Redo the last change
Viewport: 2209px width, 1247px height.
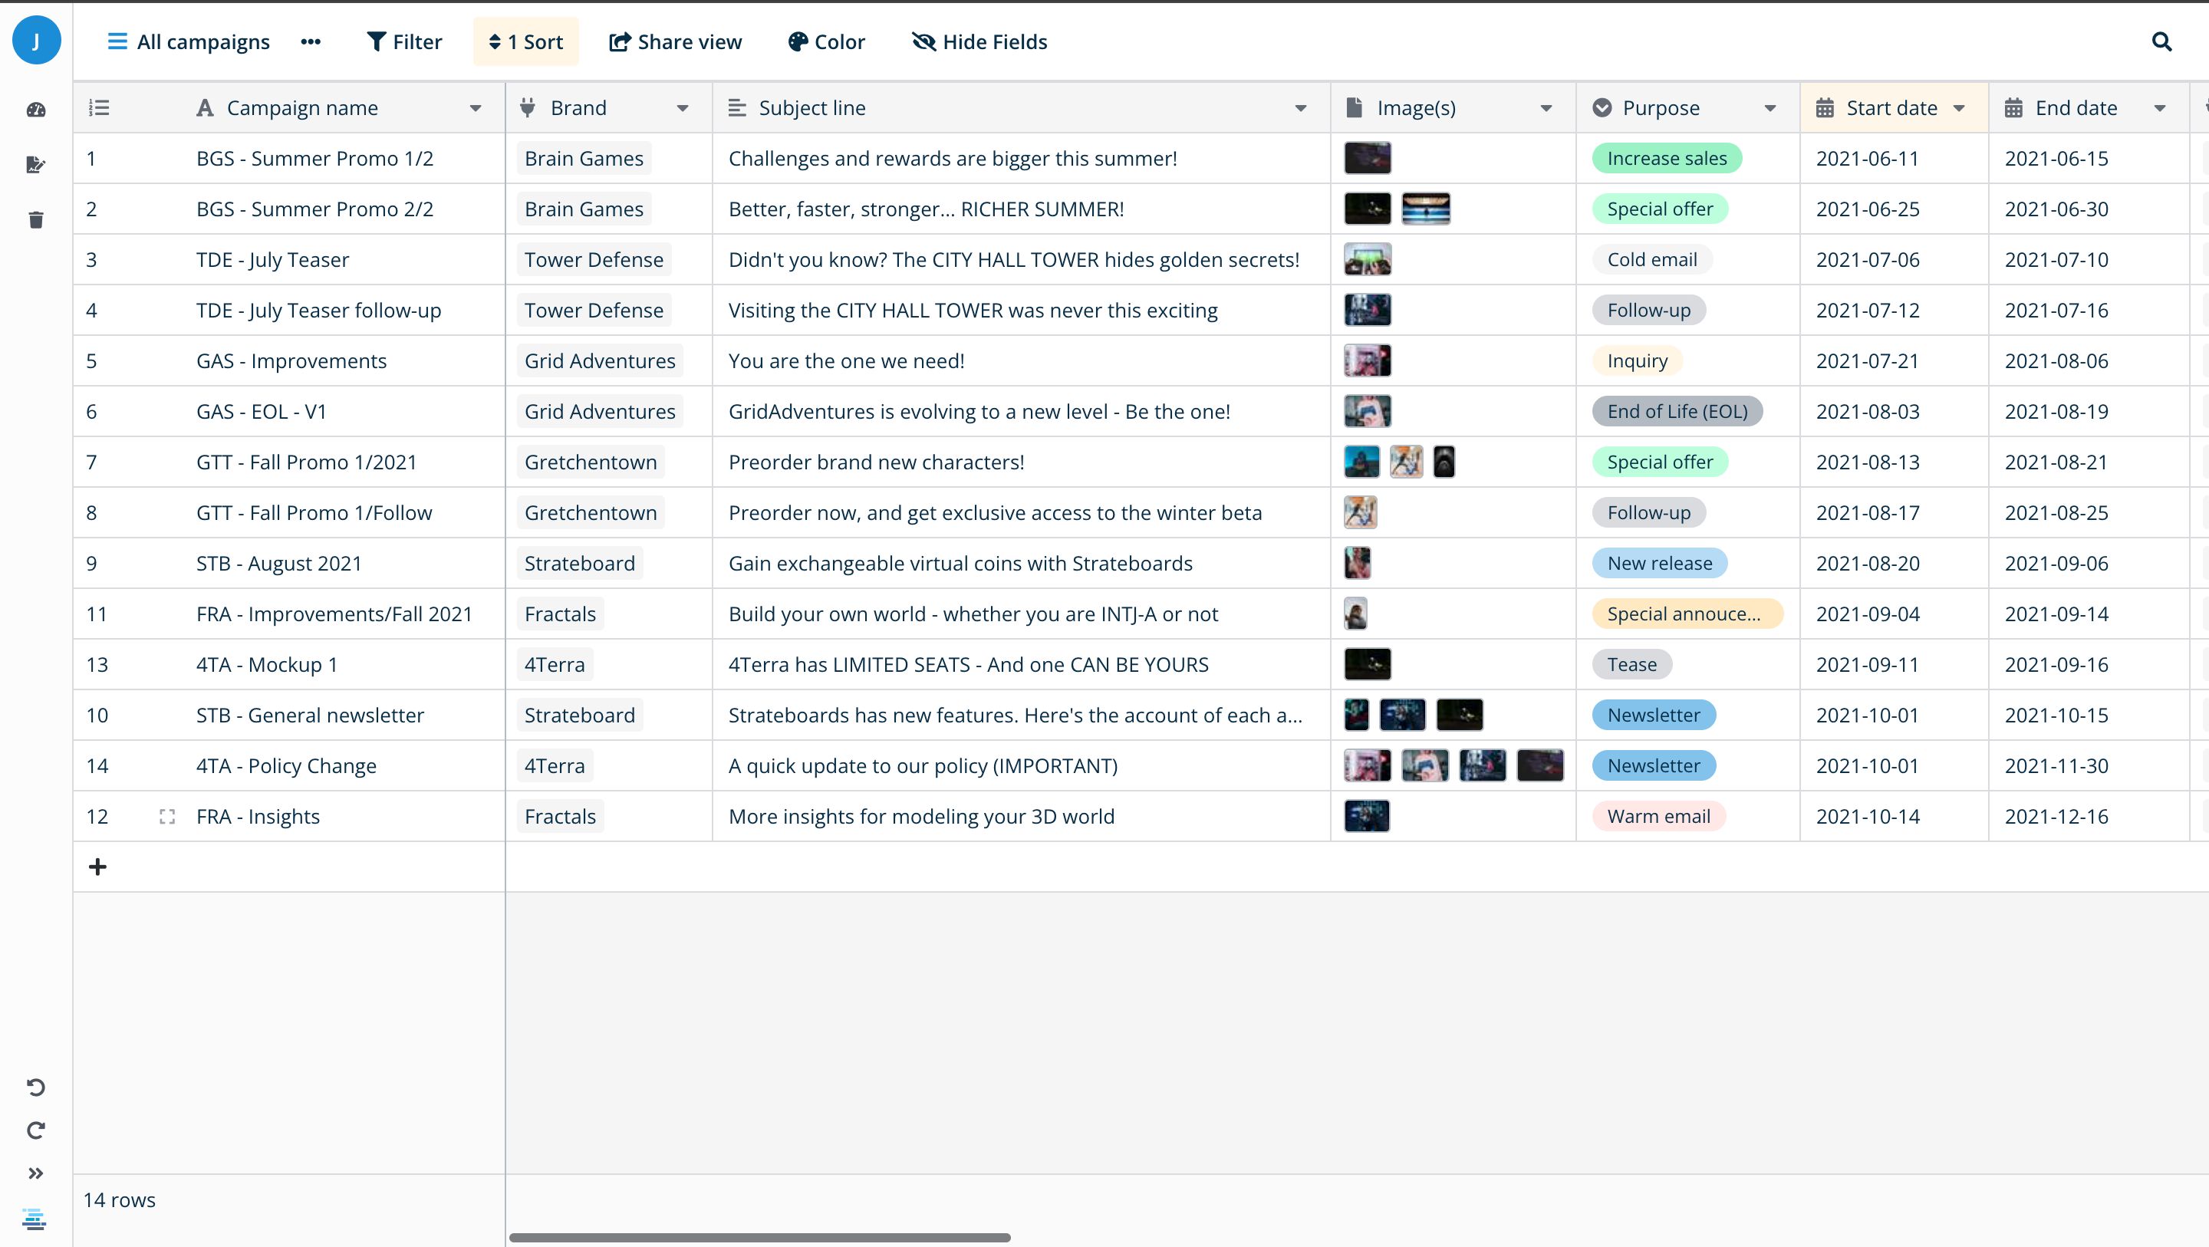pyautogui.click(x=35, y=1130)
